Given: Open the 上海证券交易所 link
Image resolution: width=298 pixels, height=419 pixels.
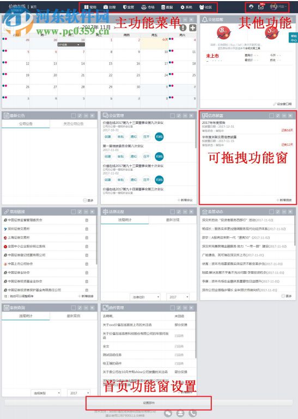Looking at the screenshot, I should (x=19, y=237).
